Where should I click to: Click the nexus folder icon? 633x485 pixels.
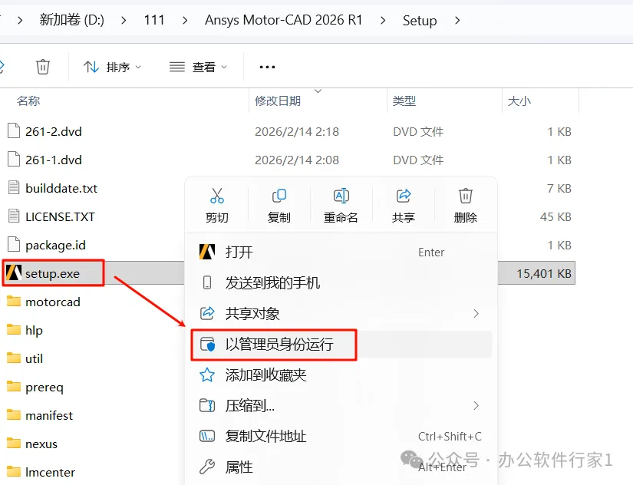pyautogui.click(x=14, y=443)
